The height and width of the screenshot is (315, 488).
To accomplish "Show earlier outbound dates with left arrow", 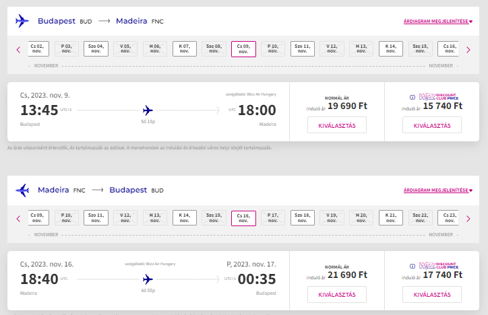I will pos(18,50).
